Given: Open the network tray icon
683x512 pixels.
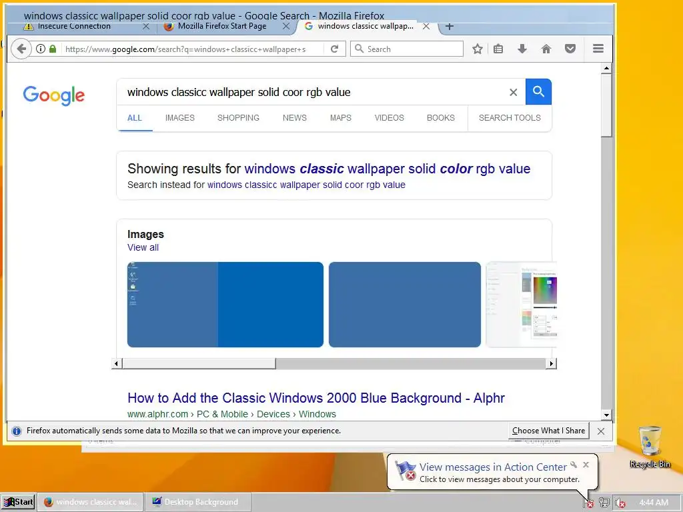Looking at the screenshot, I should pos(604,503).
